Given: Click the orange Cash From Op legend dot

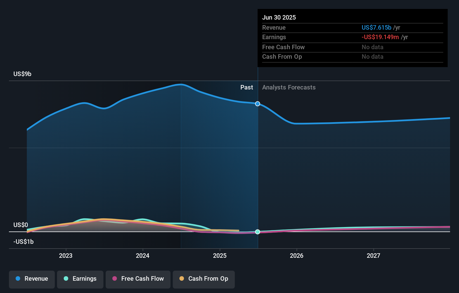Looking at the screenshot, I should [x=182, y=278].
